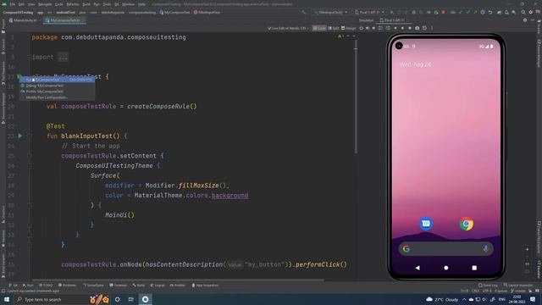The height and width of the screenshot is (305, 542).
Task: Open emulator extended controls three-dot icon
Action: coord(432,28)
